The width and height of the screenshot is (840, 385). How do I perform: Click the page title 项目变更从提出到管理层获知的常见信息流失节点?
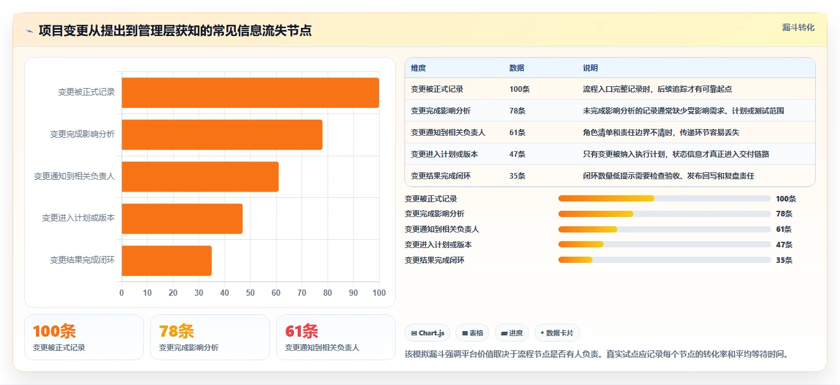(175, 30)
